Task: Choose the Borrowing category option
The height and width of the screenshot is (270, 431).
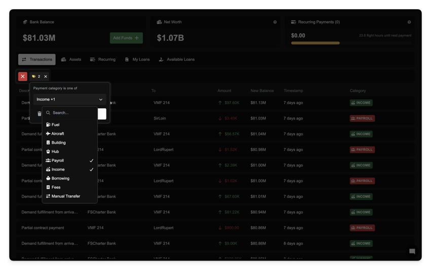Action: coord(60,178)
